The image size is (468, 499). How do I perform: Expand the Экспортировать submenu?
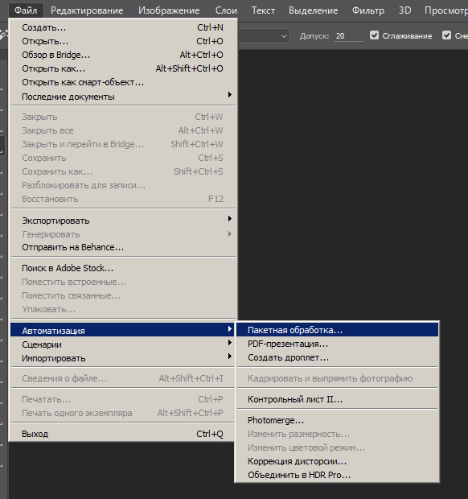(x=123, y=221)
